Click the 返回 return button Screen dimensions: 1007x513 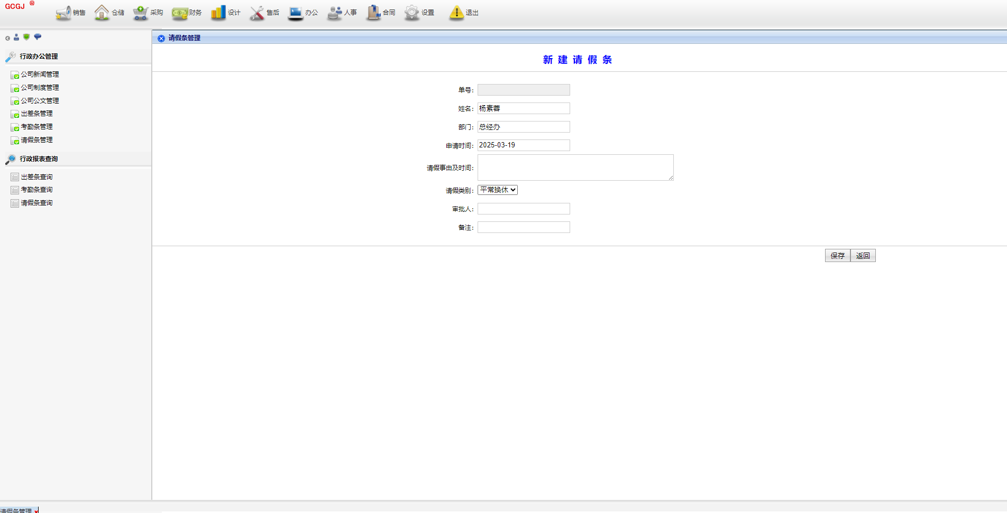(x=863, y=256)
